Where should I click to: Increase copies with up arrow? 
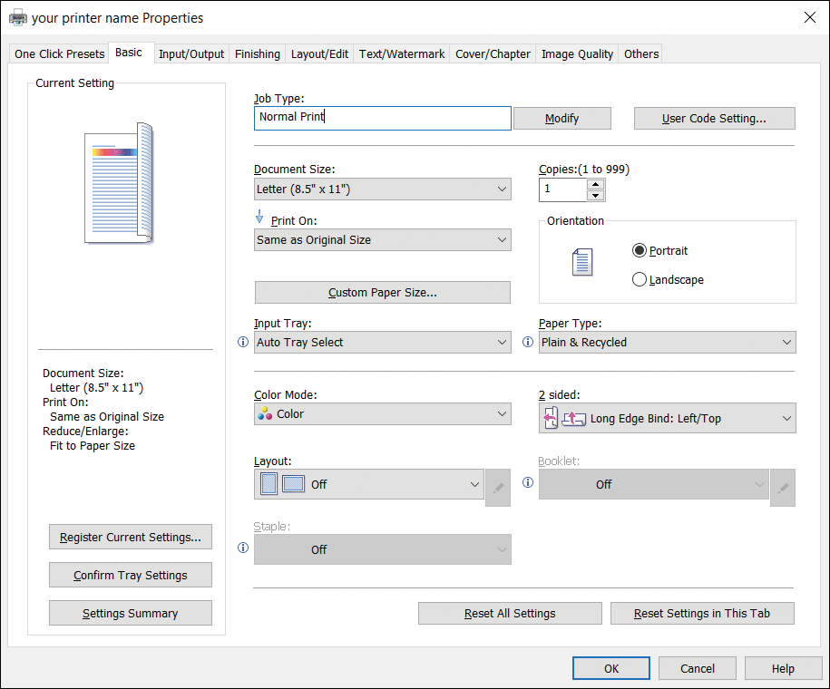(595, 184)
